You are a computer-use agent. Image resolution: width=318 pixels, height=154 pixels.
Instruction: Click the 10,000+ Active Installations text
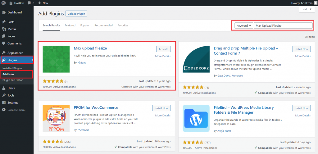(x=59, y=87)
